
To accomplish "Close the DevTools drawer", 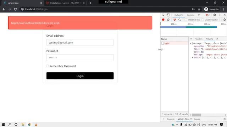I will click(x=225, y=119).
